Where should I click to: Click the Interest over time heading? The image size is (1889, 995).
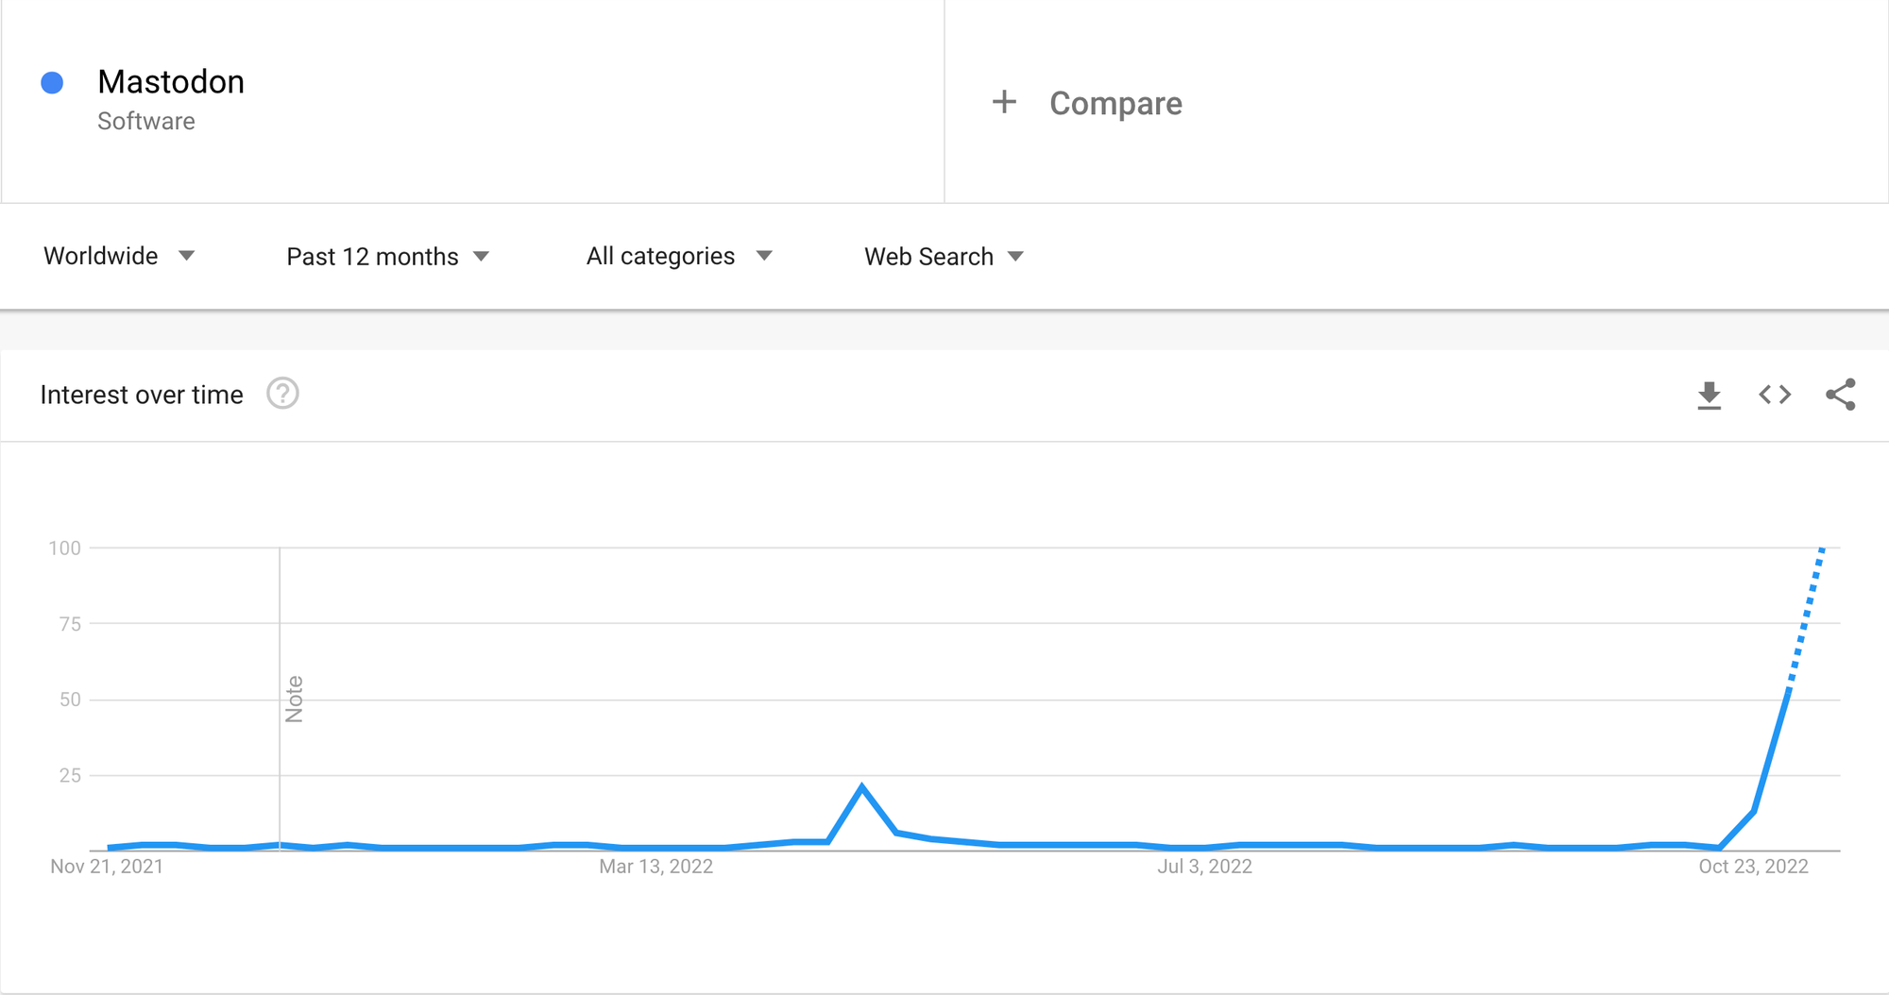142,395
